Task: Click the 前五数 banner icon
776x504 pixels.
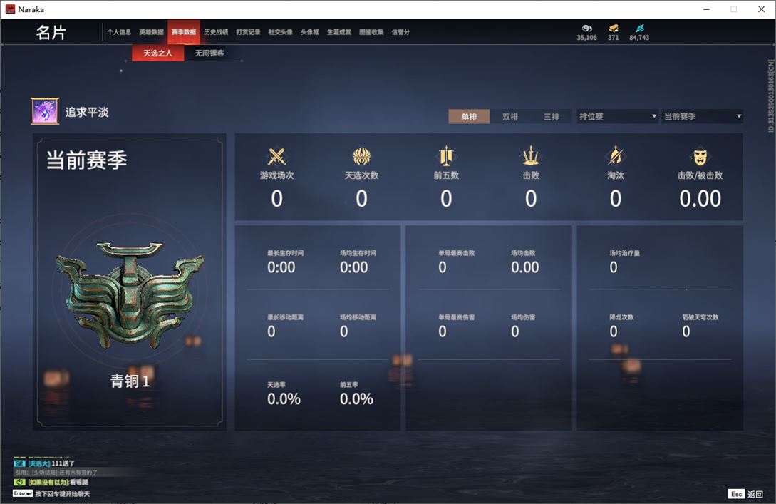Action: tap(446, 156)
